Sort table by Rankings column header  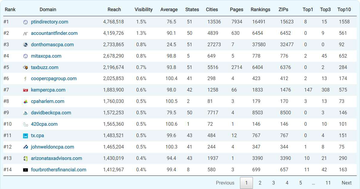(x=260, y=10)
